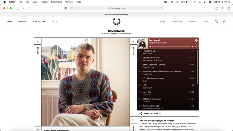Open WOMEN navigation menu
Viewport: 233px width, 131px height.
pos(22,21)
